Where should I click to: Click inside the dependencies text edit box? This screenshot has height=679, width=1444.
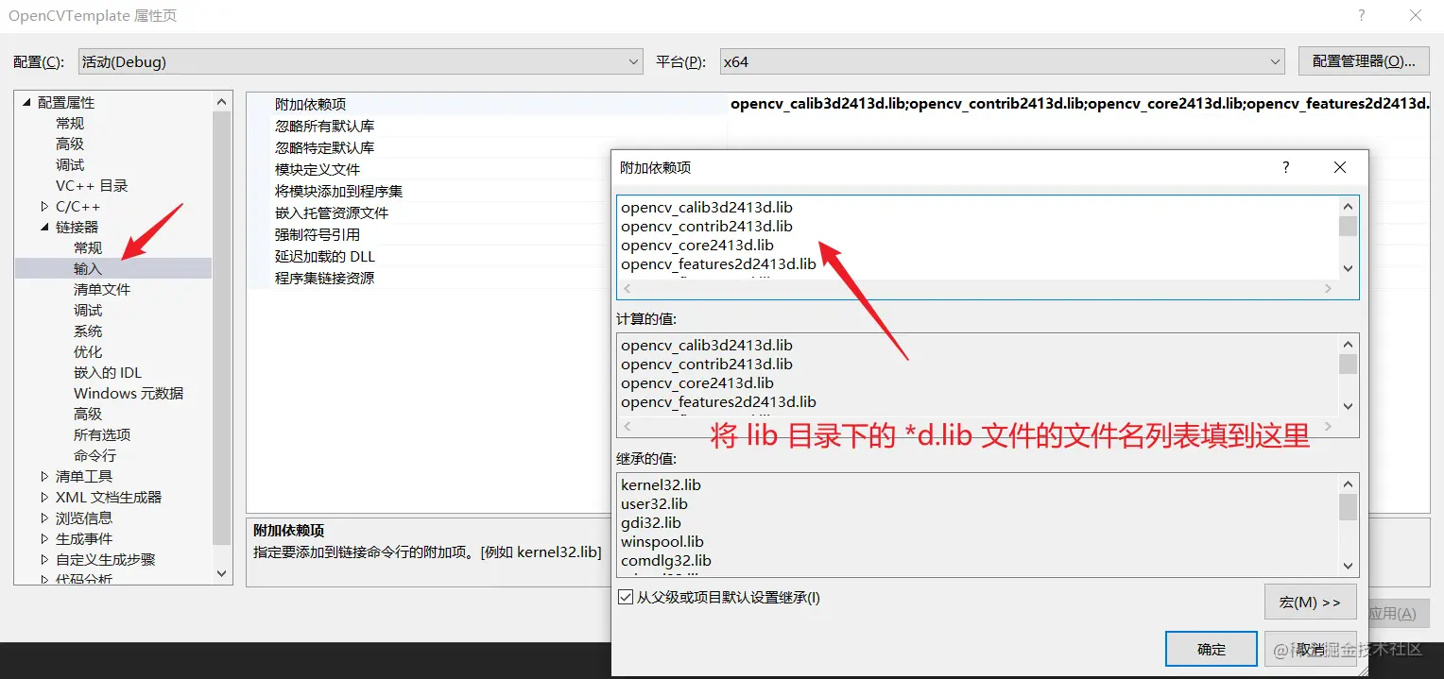[977, 236]
